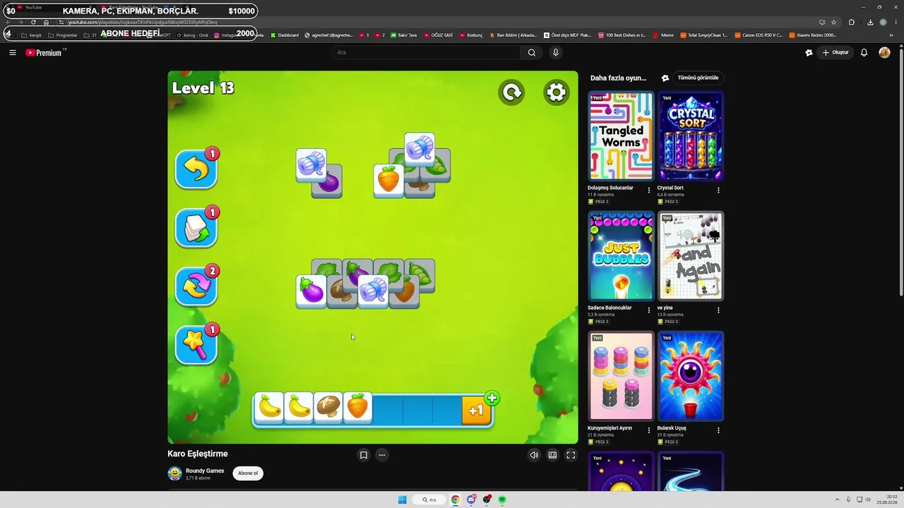Open the YouTube account avatar menu
Viewport: 904px width, 508px height.
(x=884, y=52)
